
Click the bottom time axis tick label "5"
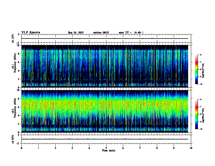coord(106,148)
